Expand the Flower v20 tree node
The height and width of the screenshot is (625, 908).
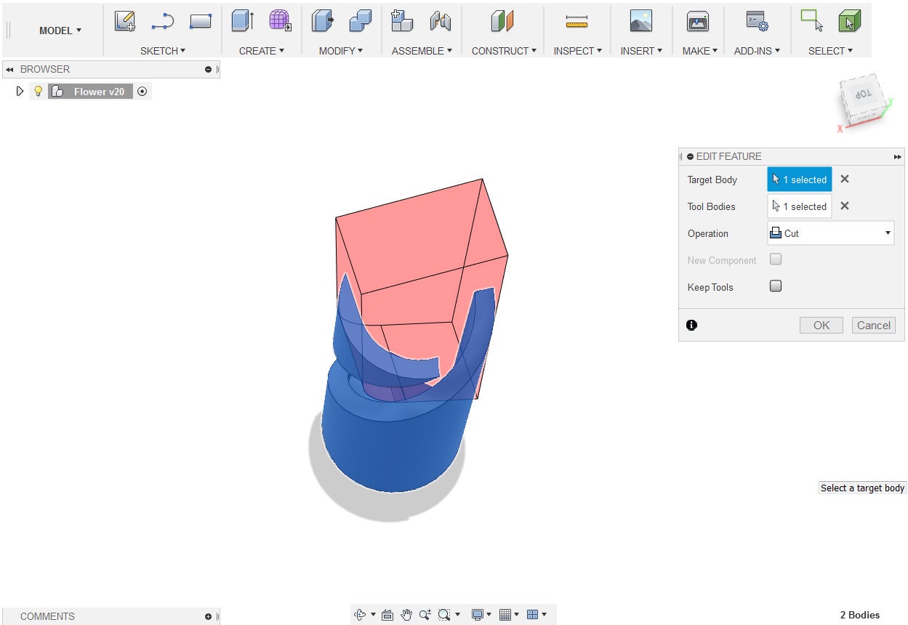[x=20, y=92]
